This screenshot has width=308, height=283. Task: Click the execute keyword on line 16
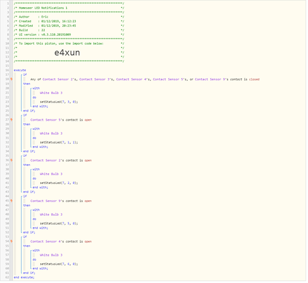coord(20,71)
